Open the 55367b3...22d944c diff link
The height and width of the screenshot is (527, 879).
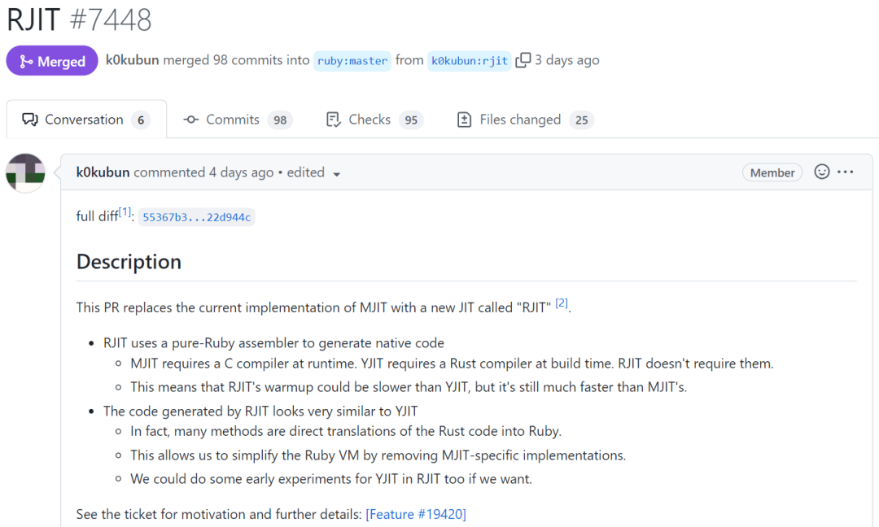click(x=196, y=216)
